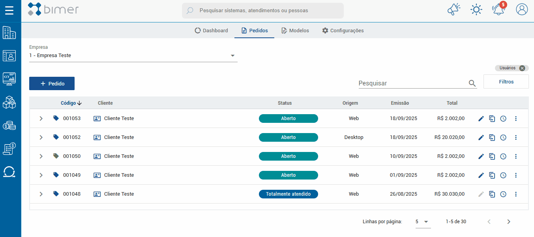Open the Filtros button

(x=506, y=82)
